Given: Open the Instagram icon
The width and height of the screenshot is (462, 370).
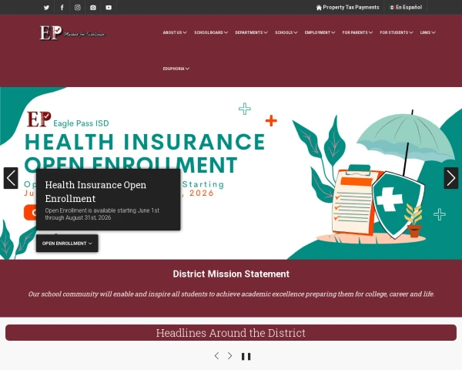Looking at the screenshot, I should point(78,8).
